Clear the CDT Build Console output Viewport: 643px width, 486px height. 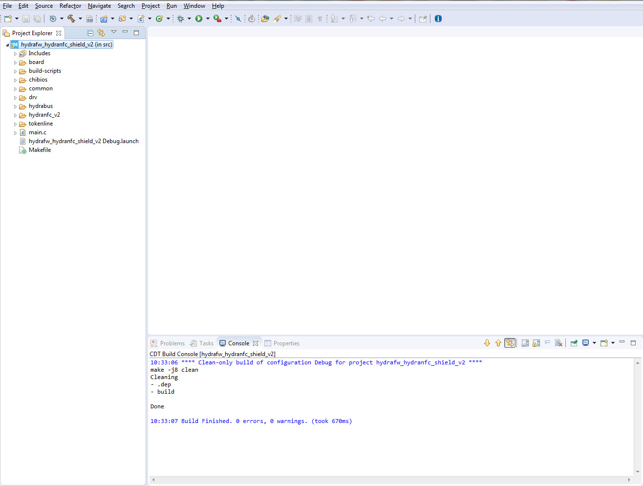[x=558, y=342]
